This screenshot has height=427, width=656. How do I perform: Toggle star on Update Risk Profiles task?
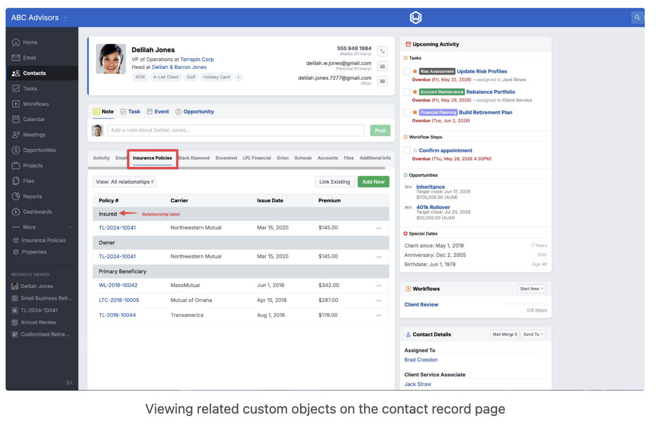[414, 72]
